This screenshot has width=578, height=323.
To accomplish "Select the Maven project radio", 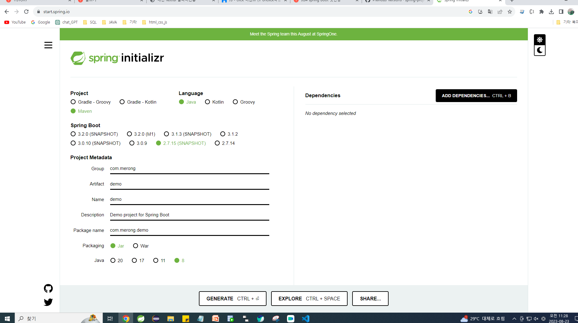I will pyautogui.click(x=81, y=111).
